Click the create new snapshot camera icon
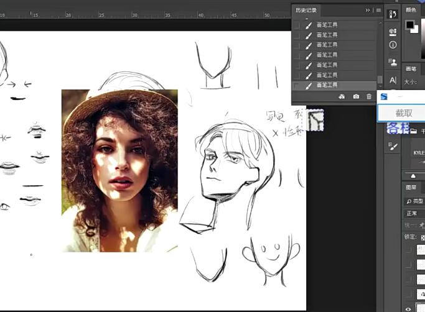The width and height of the screenshot is (425, 312). (x=356, y=97)
